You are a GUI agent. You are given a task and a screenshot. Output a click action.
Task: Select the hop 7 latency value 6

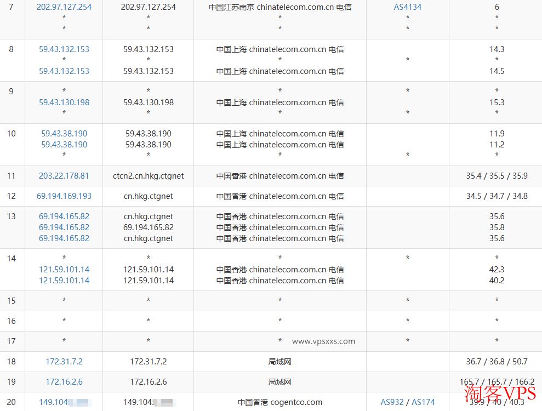click(x=497, y=7)
